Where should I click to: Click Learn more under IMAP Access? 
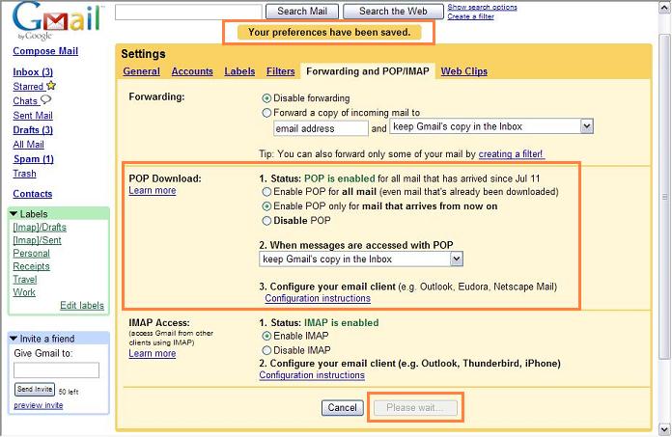[153, 353]
